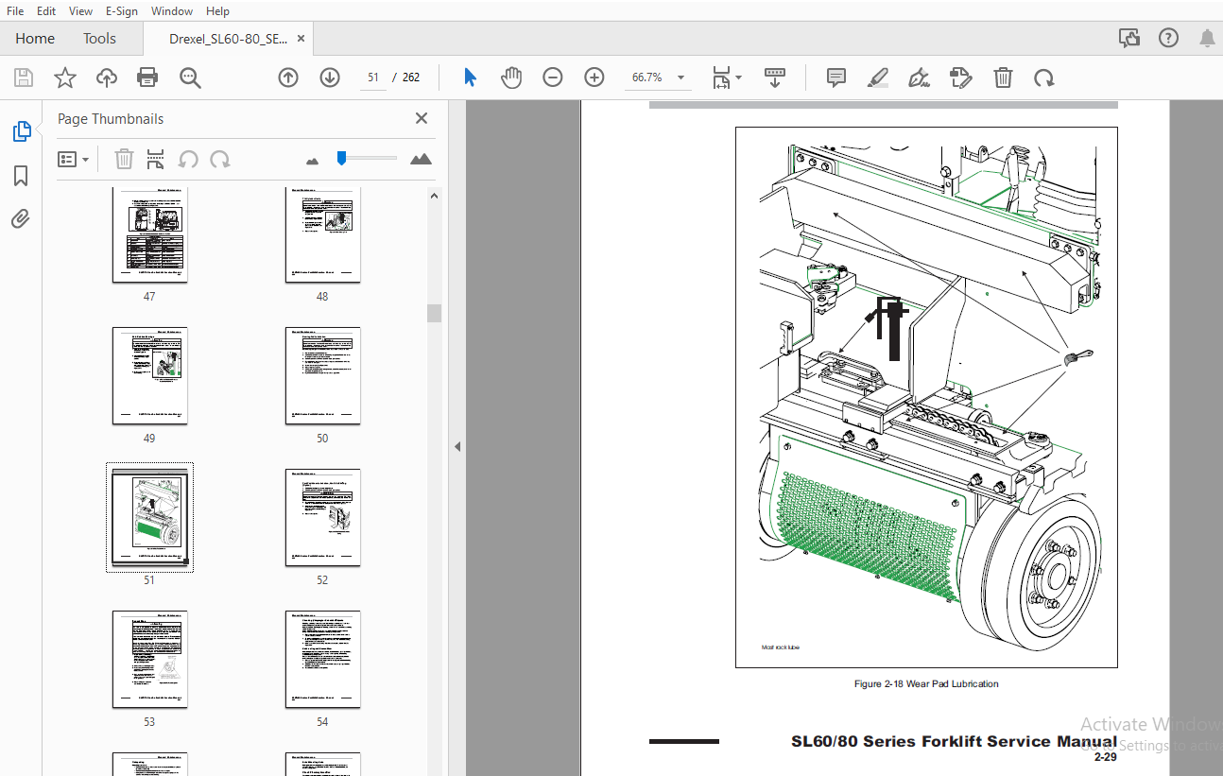
Task: Toggle scrolling mode keyboard icon
Action: point(775,78)
